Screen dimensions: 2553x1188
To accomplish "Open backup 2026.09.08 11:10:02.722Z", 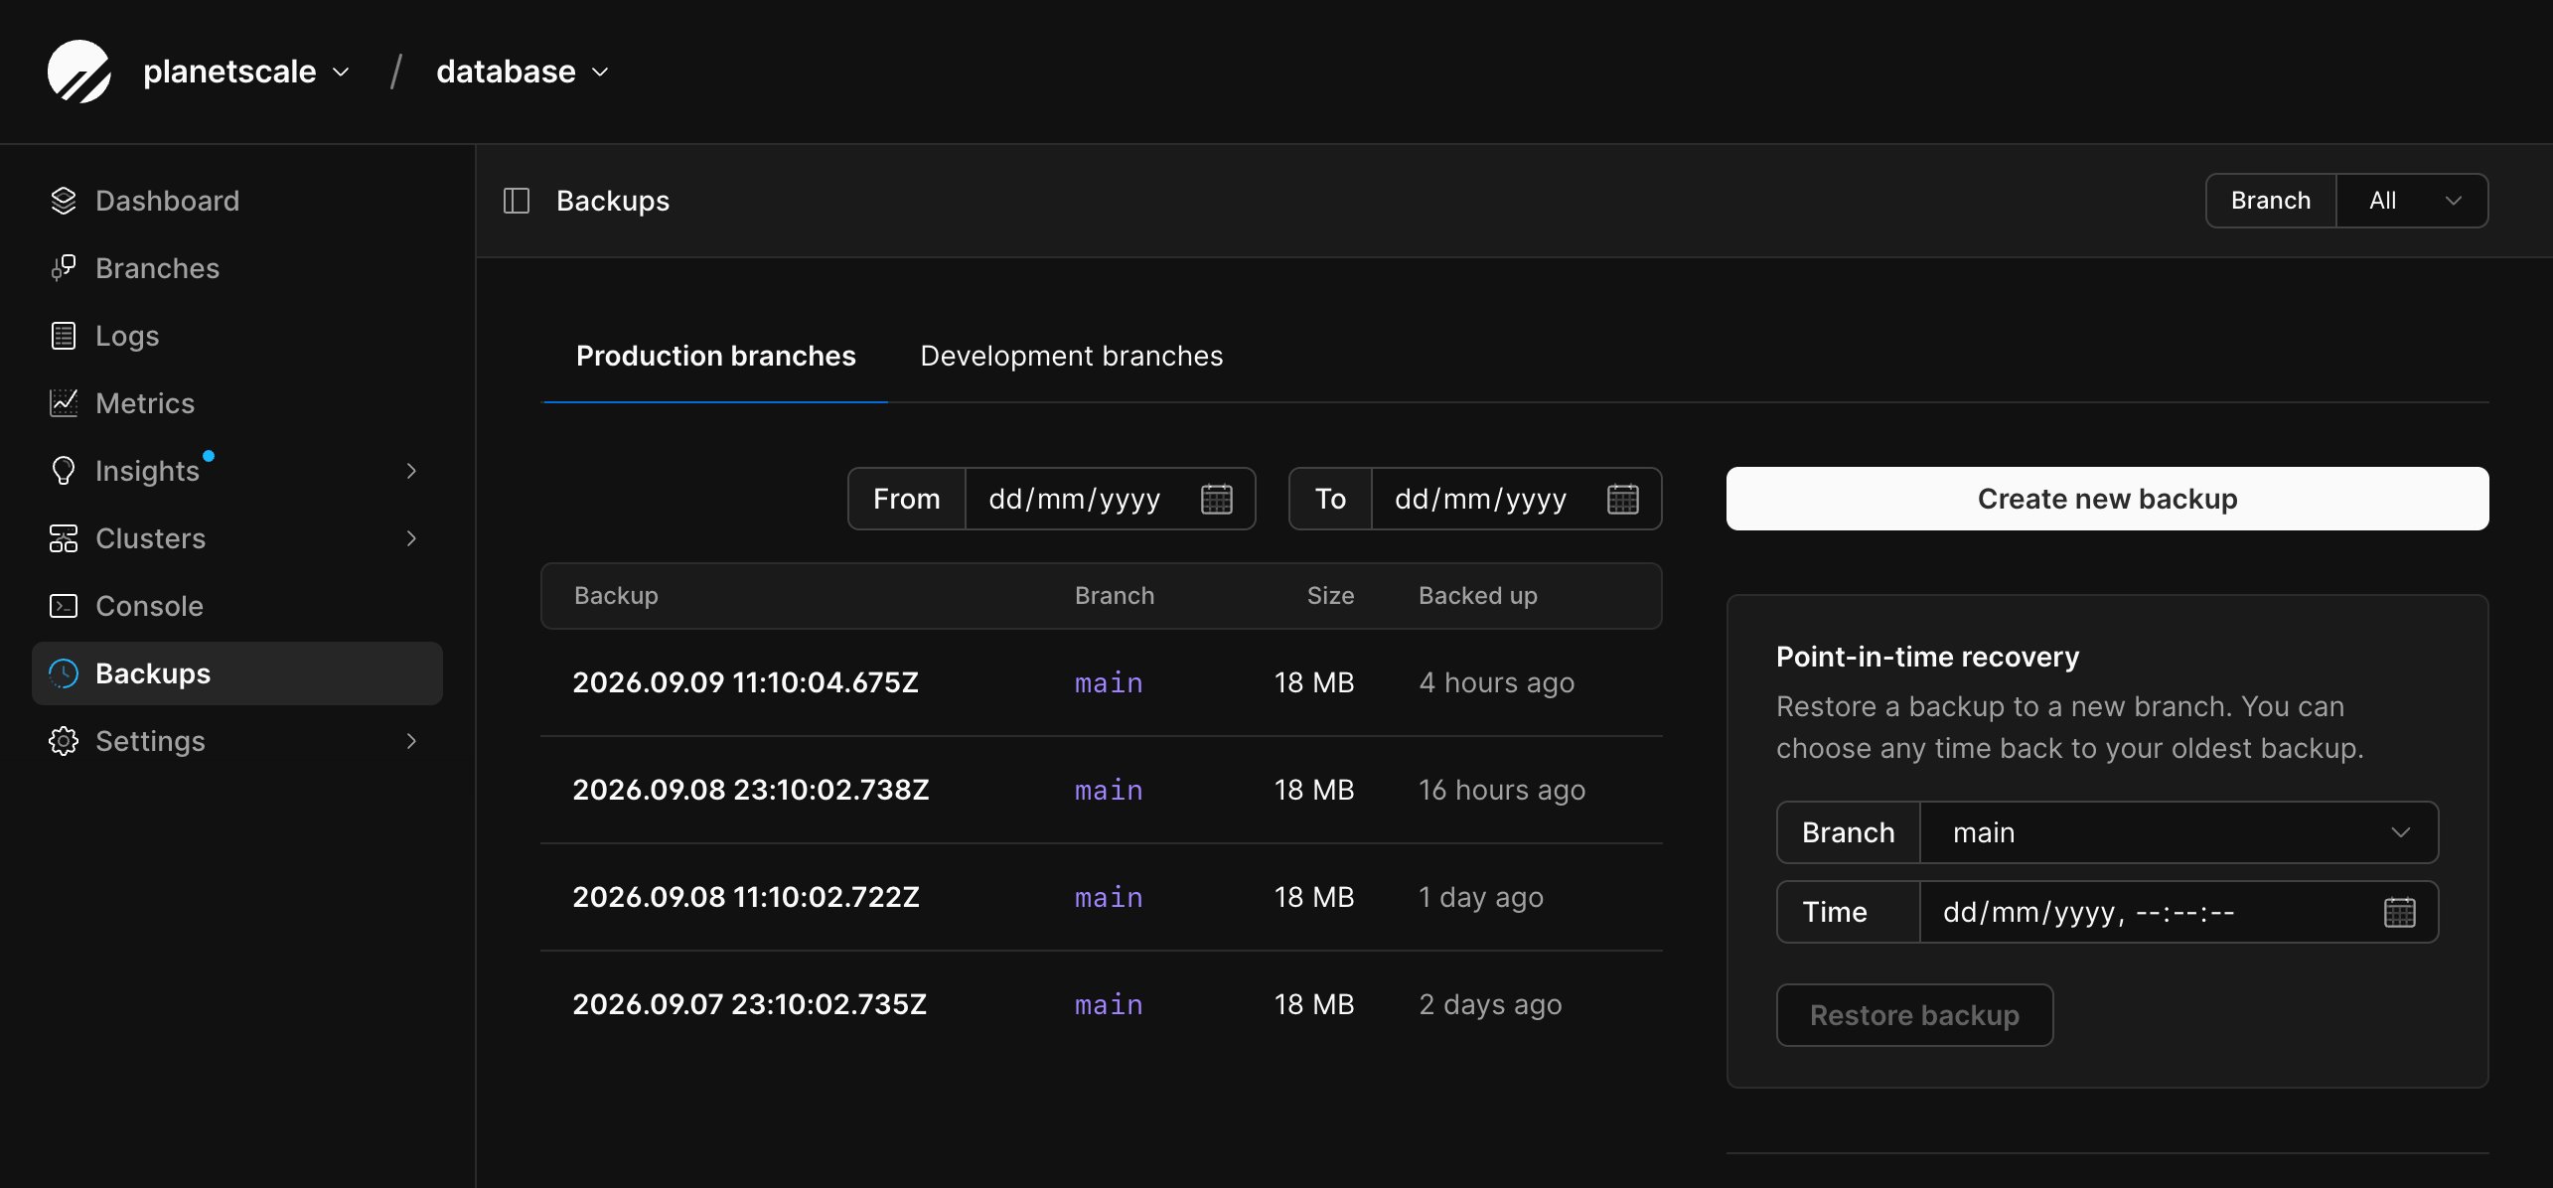I will tap(745, 897).
